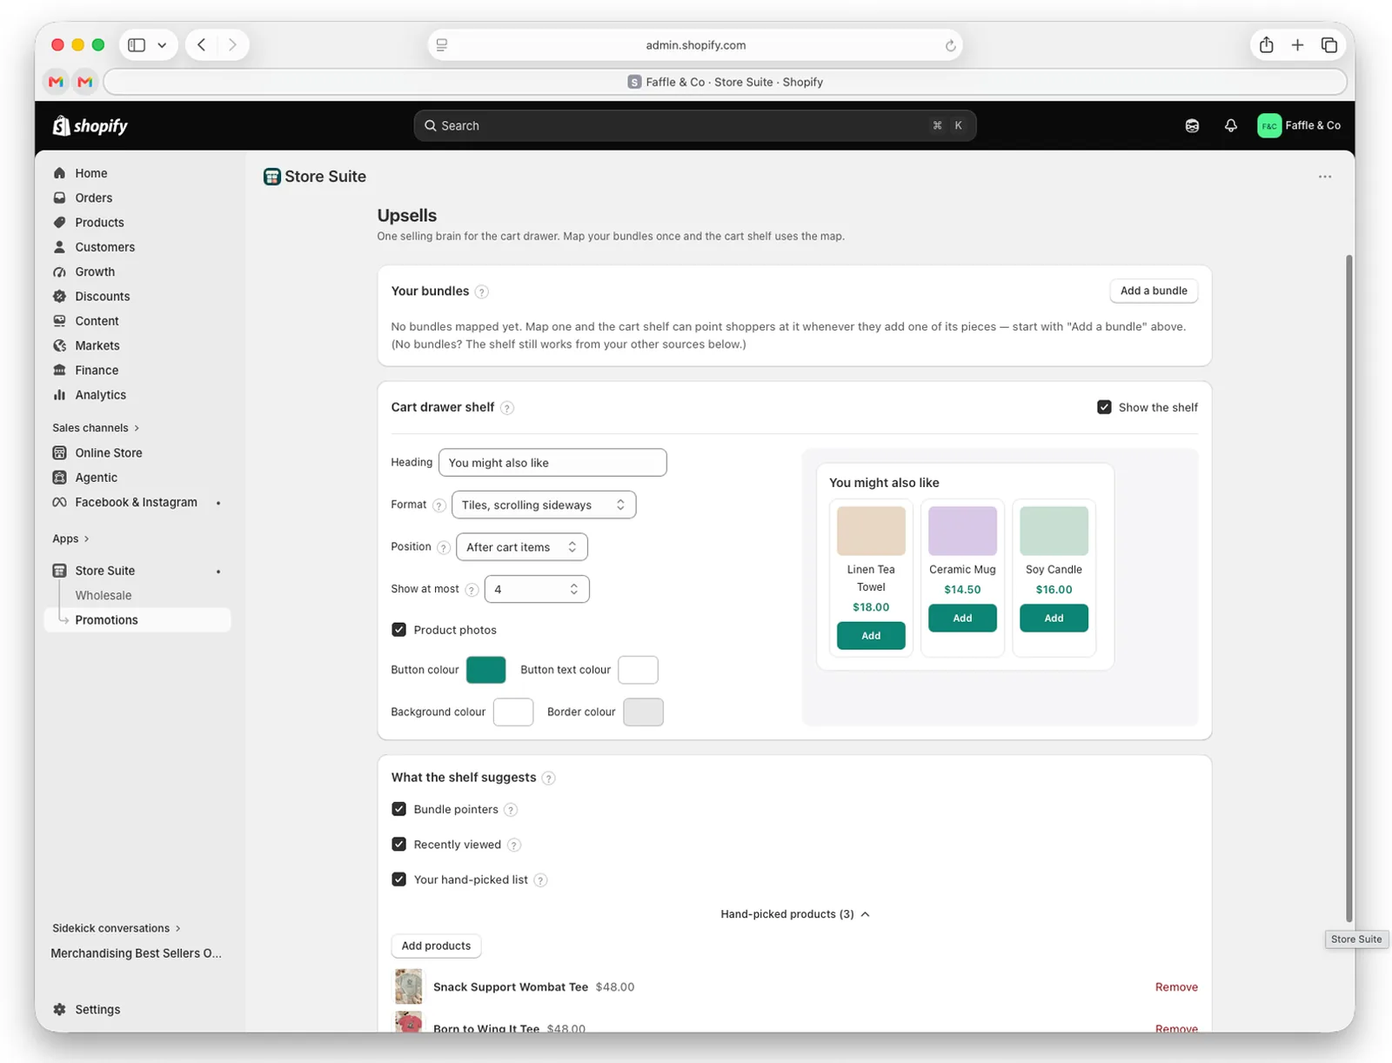Toggle Recently viewed checkbox
The width and height of the screenshot is (1392, 1063).
pos(398,845)
